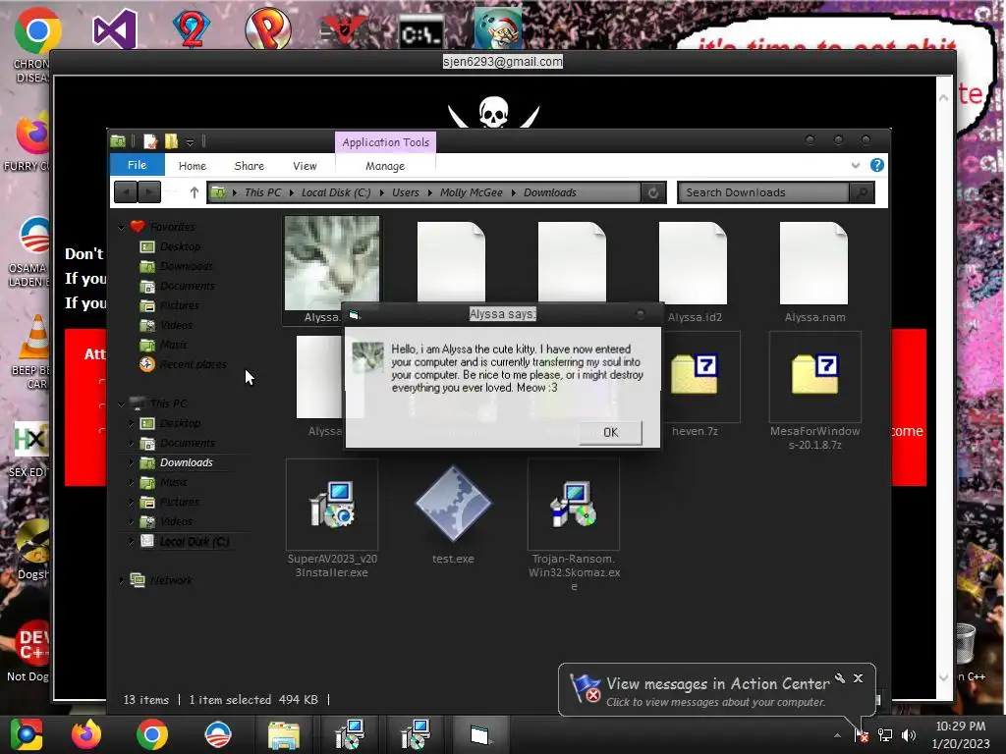This screenshot has width=1006, height=754.
Task: Open VLC cone desktop icon
Action: (x=36, y=338)
